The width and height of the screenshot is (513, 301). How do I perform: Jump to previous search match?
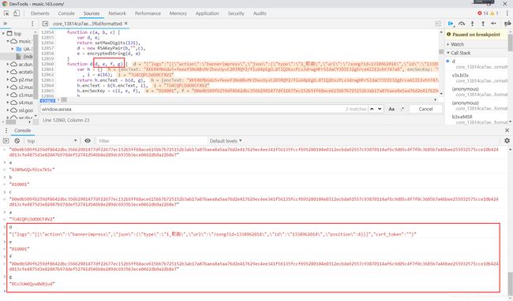(x=372, y=109)
